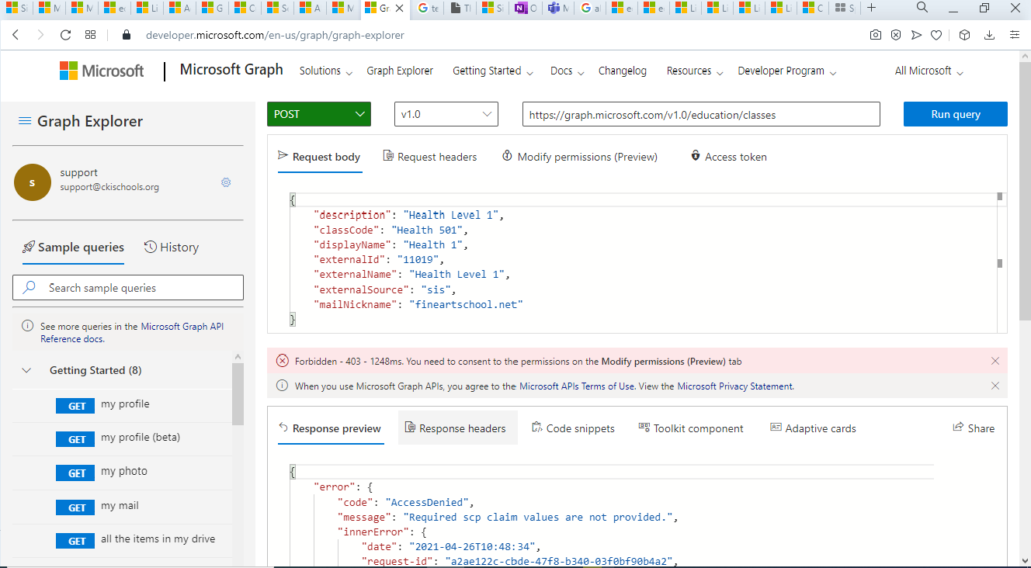Expand the Getting Started nav menu
The image size is (1031, 568).
point(493,71)
